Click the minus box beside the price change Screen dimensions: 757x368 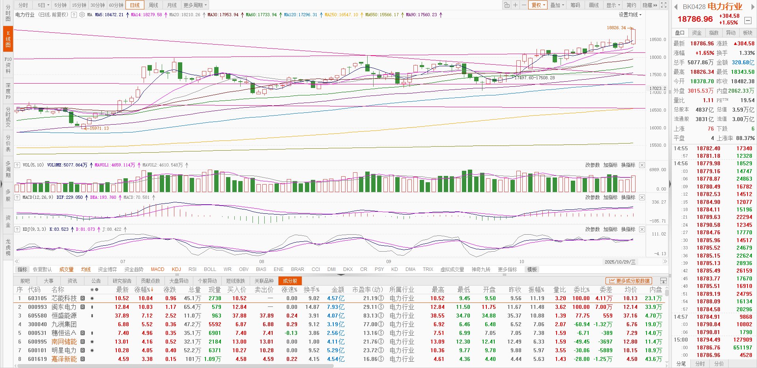(748, 21)
